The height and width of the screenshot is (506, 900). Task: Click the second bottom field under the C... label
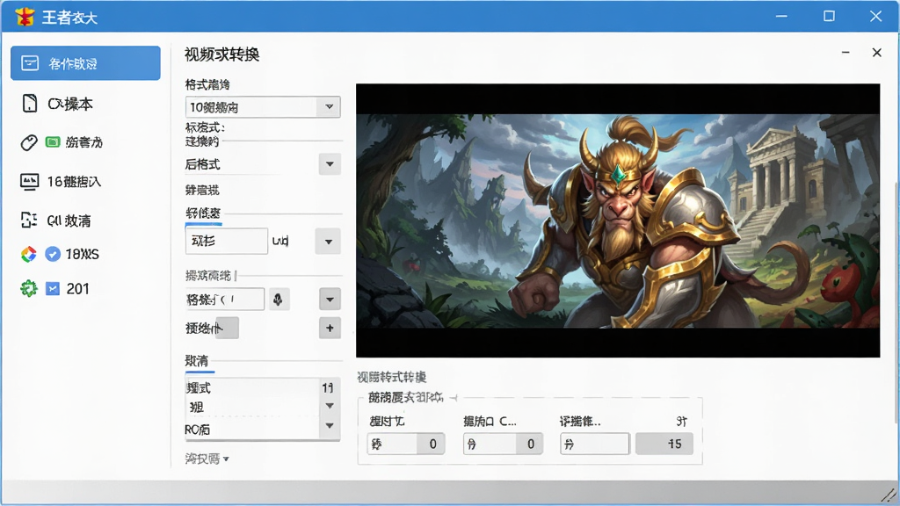point(503,444)
